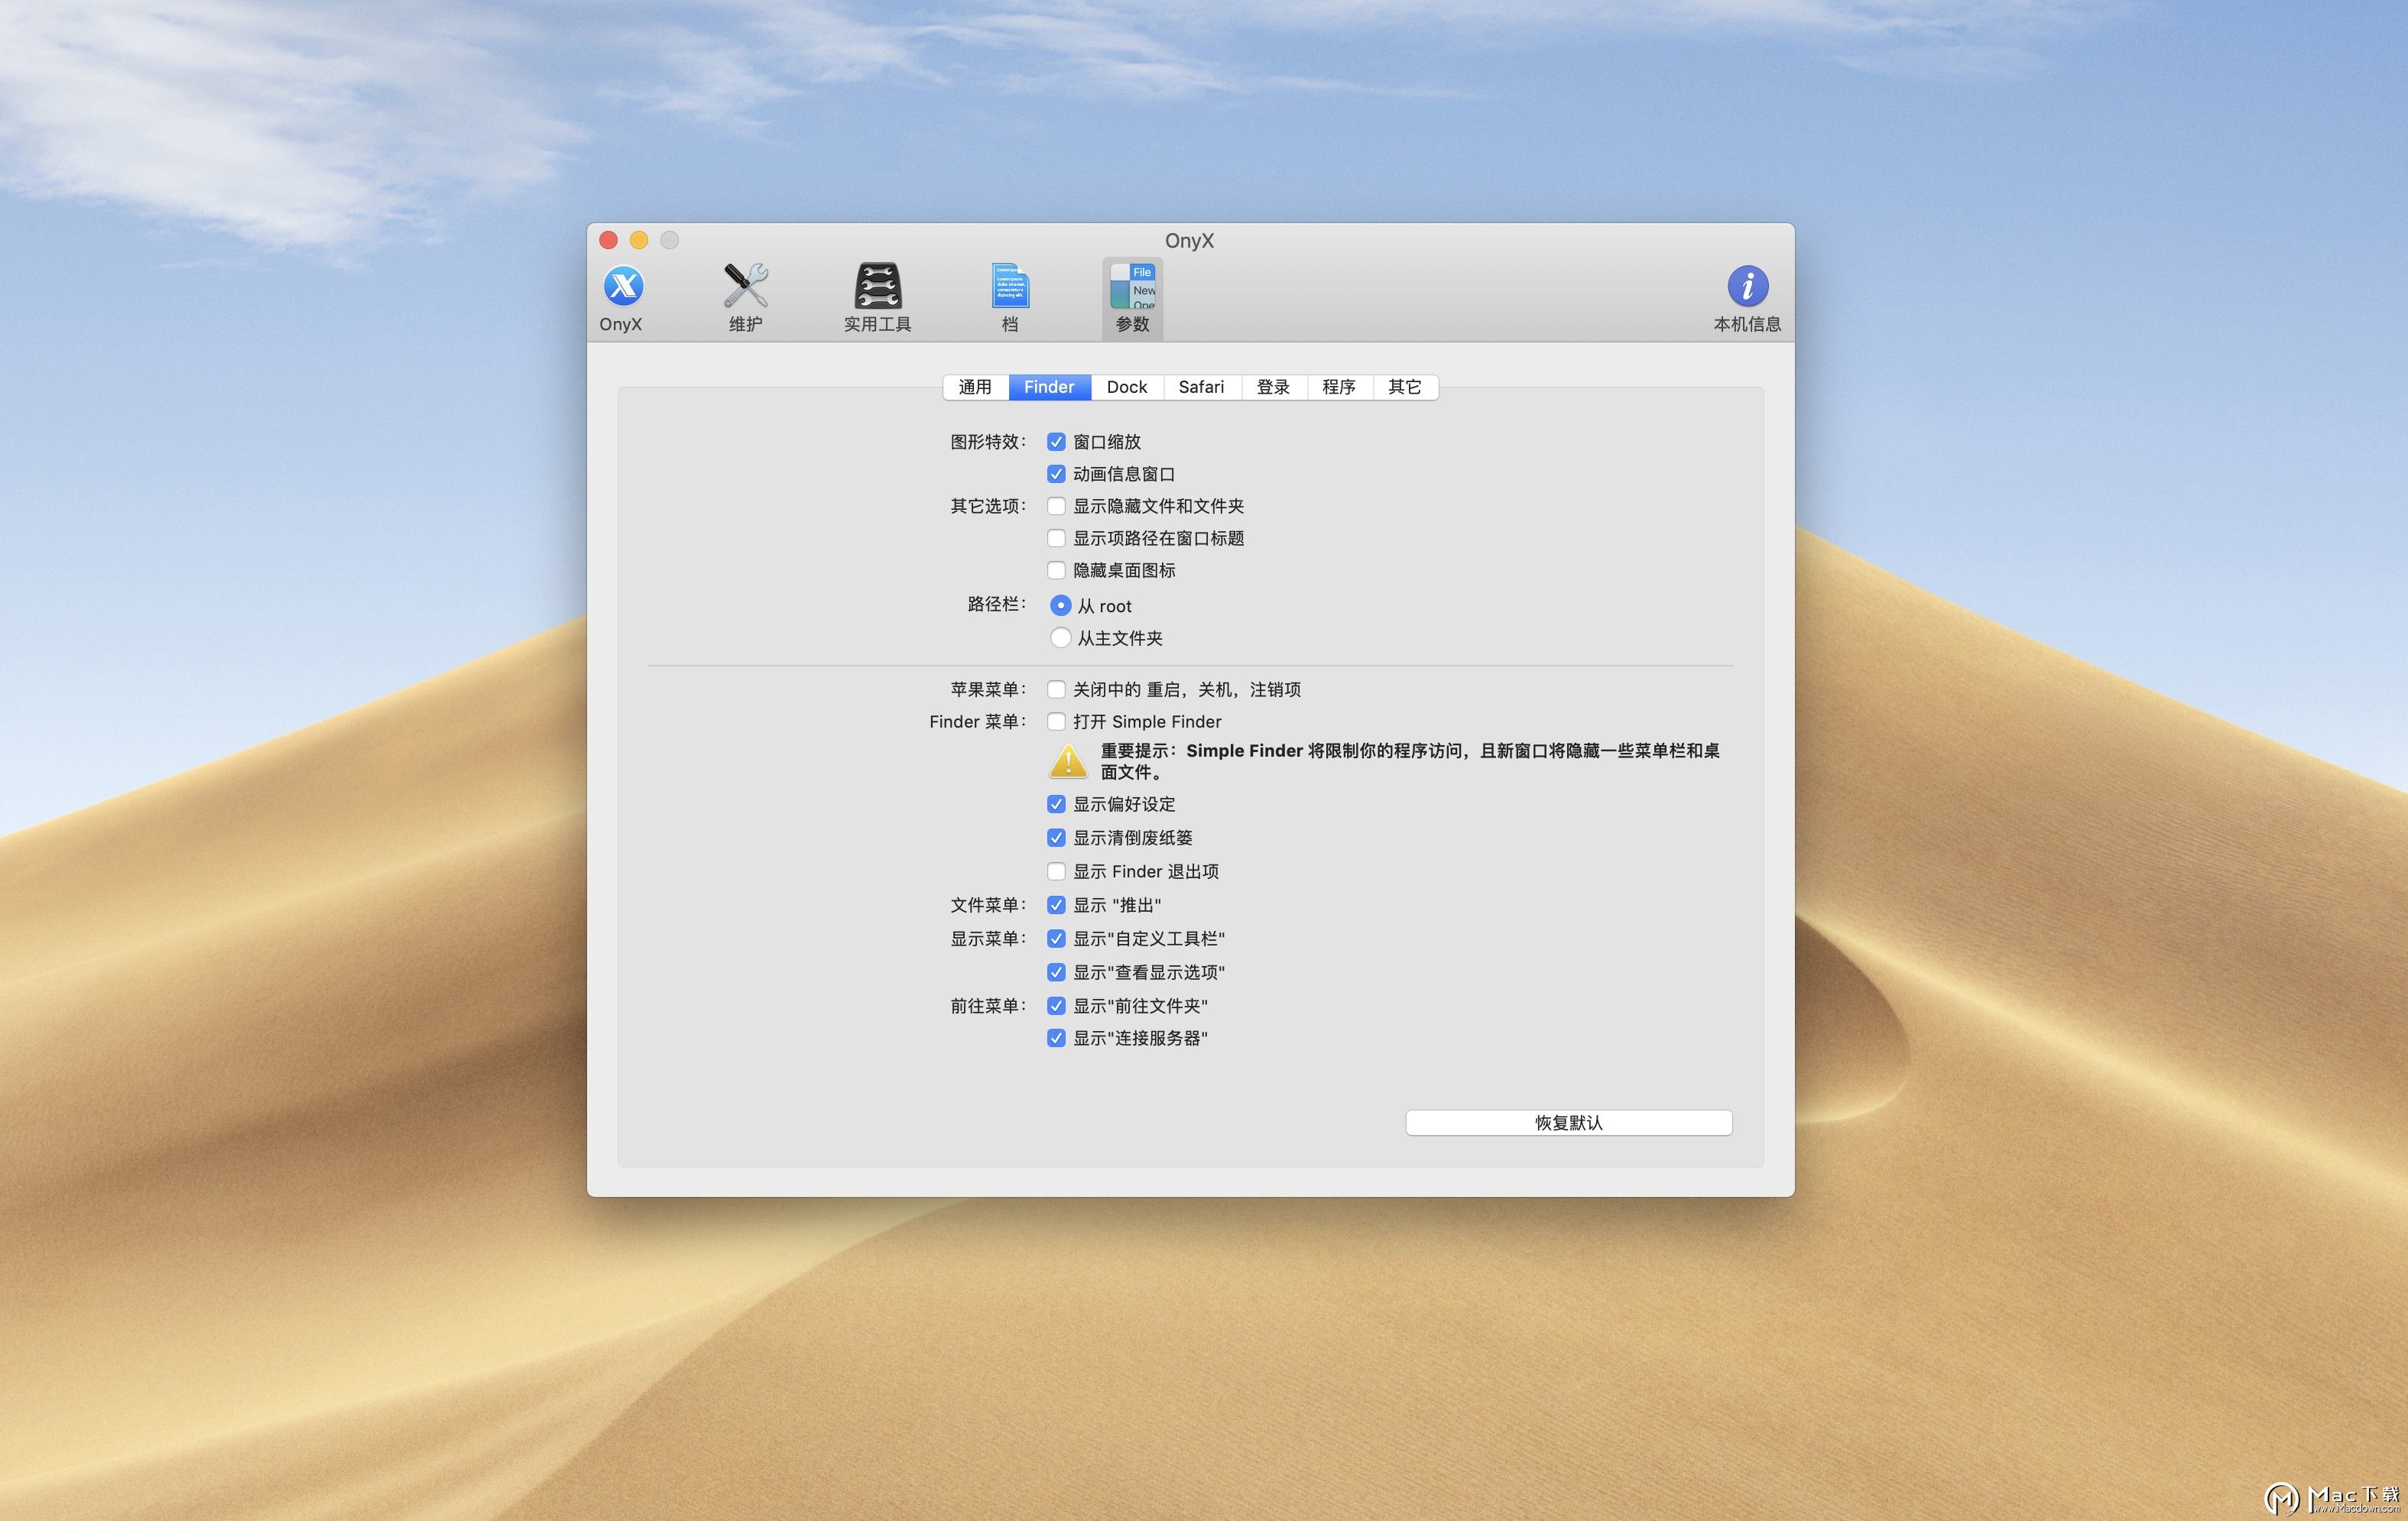Enable 显示 Finder 退出项 checkbox
The image size is (2408, 1521).
pyautogui.click(x=1056, y=871)
